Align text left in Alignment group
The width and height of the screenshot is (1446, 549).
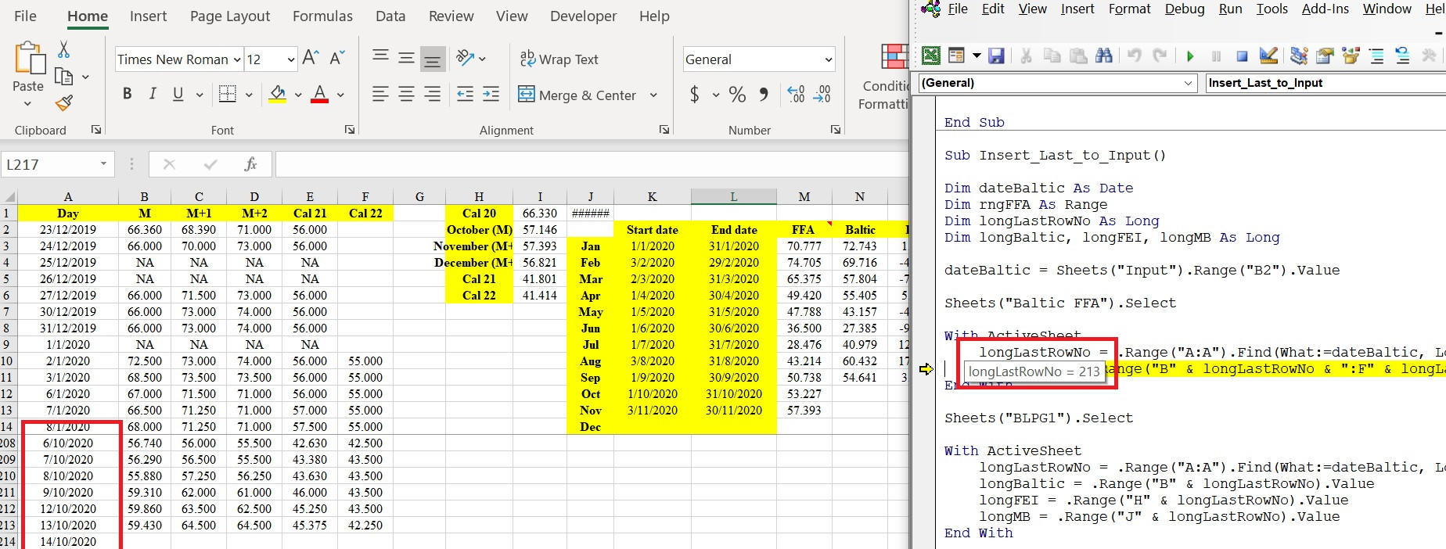tap(380, 95)
